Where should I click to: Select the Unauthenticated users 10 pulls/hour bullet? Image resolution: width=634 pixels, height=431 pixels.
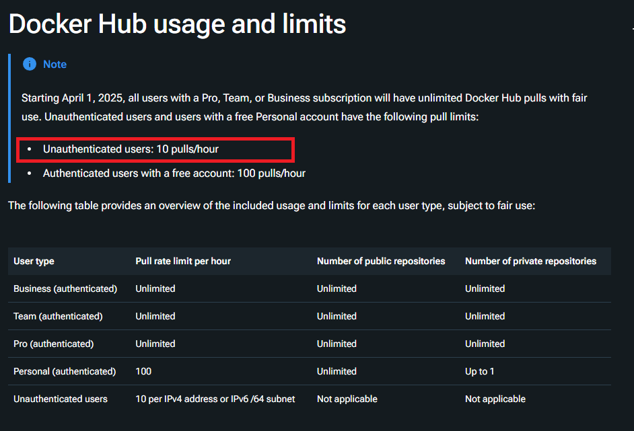131,149
